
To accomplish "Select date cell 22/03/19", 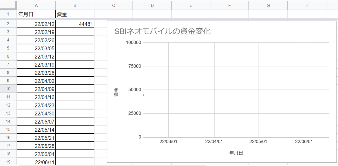I will point(36,65).
